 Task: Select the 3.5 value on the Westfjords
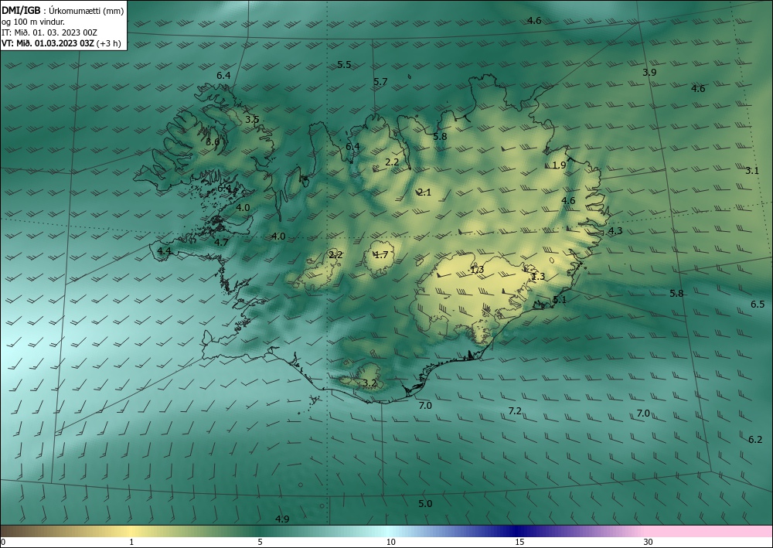252,119
